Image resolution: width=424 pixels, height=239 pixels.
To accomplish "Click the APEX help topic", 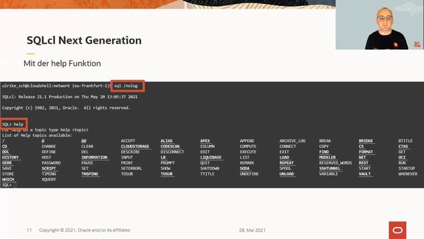I will [205, 141].
